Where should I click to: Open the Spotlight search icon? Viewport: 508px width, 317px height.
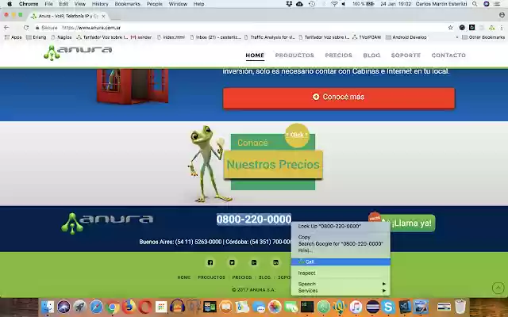point(475,4)
